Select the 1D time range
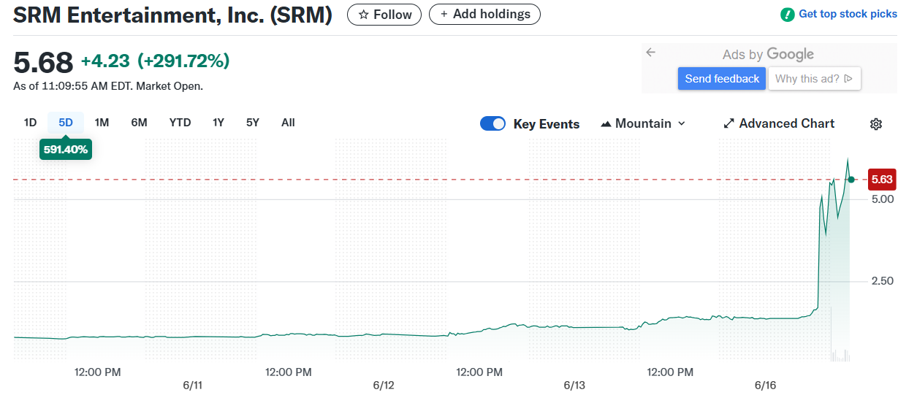Image resolution: width=917 pixels, height=395 pixels. coord(30,123)
